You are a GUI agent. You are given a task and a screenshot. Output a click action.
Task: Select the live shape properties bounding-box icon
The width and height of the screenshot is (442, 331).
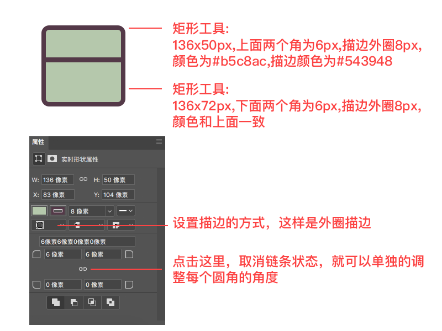(x=39, y=159)
